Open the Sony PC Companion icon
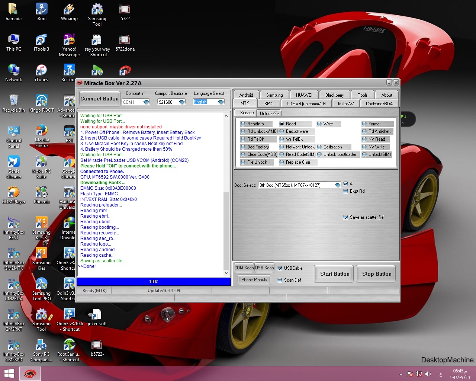 (41, 350)
